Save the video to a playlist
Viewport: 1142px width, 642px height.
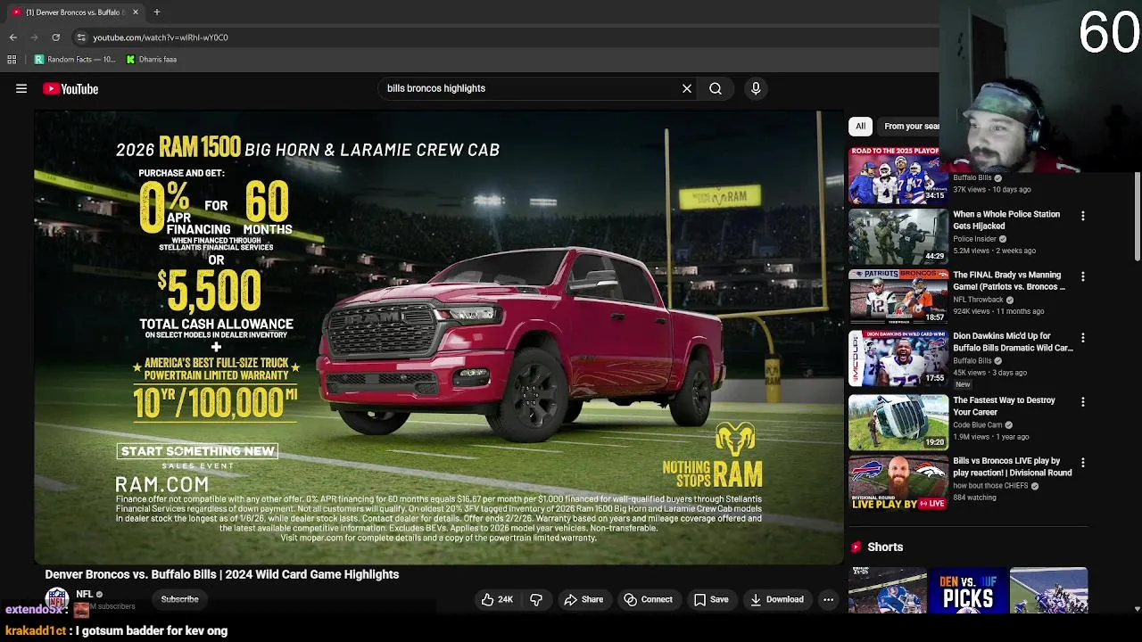[x=711, y=599]
